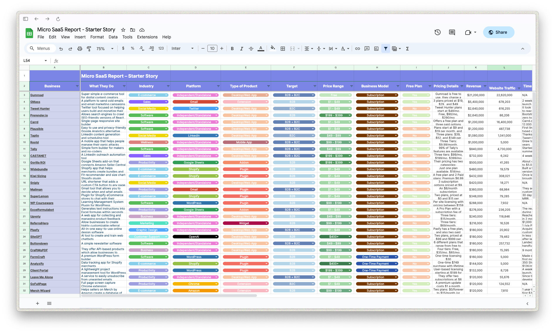Toggle the filter funnel button
The height and width of the screenshot is (333, 555).
tap(385, 49)
